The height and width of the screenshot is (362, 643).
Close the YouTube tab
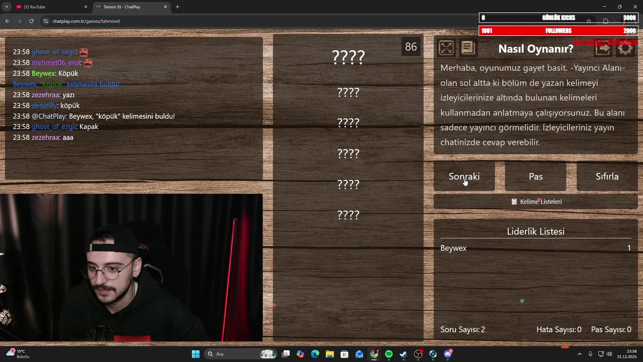(x=85, y=7)
